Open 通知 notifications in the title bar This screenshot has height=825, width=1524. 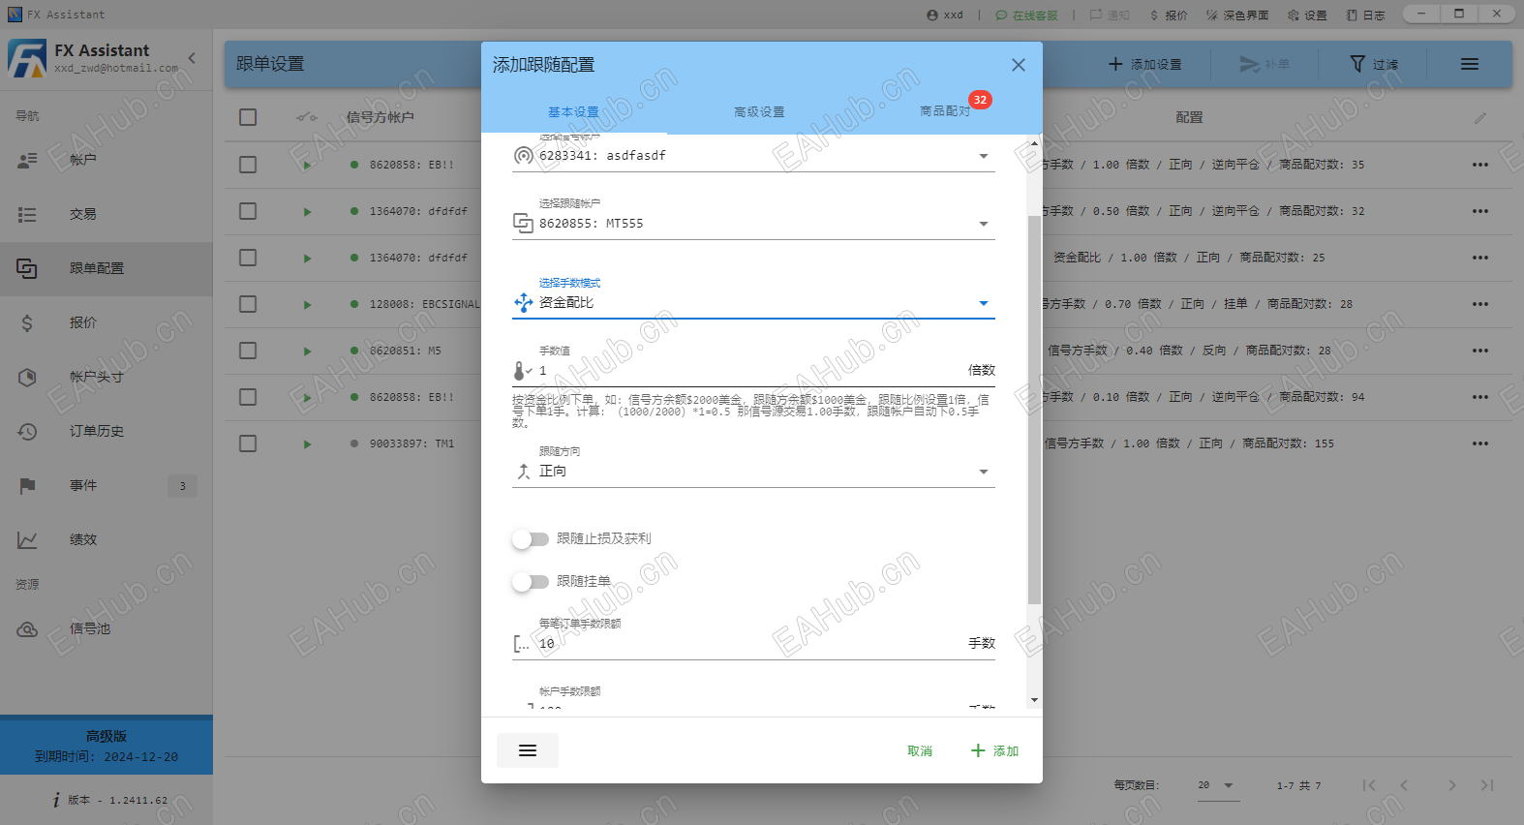pos(1110,15)
